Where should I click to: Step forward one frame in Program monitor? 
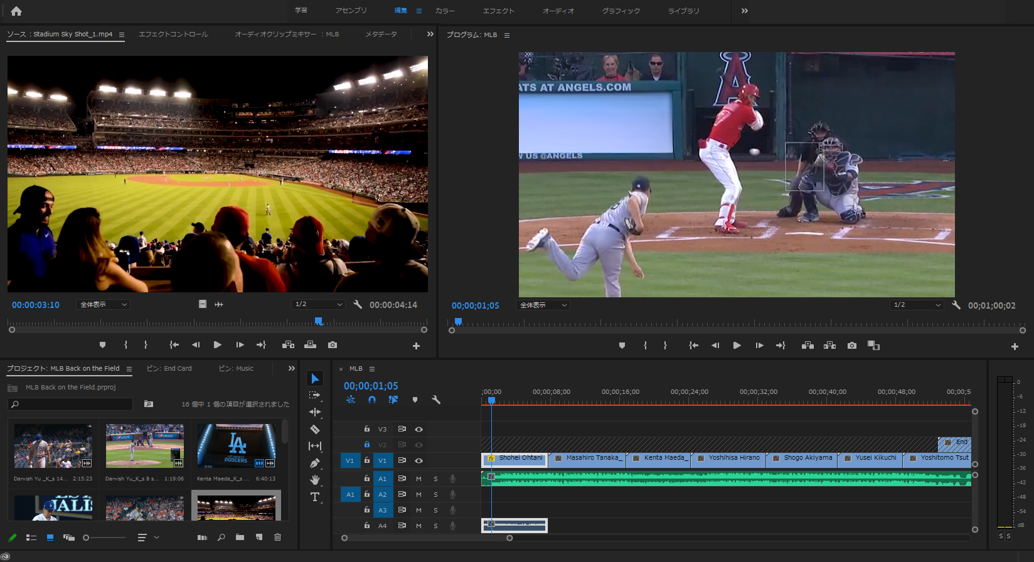759,346
